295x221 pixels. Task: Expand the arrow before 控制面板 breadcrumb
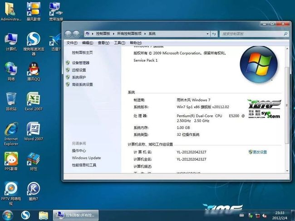pyautogui.click(x=93, y=34)
